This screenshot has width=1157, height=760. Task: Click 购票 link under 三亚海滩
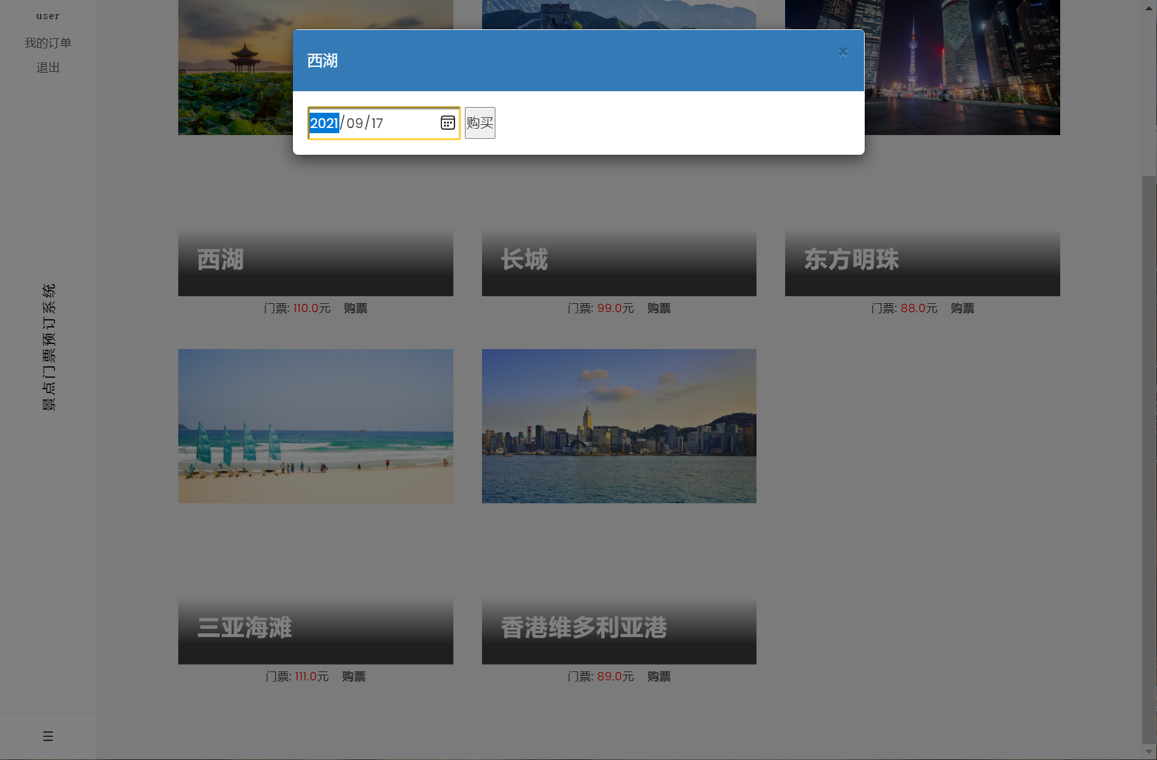(353, 677)
